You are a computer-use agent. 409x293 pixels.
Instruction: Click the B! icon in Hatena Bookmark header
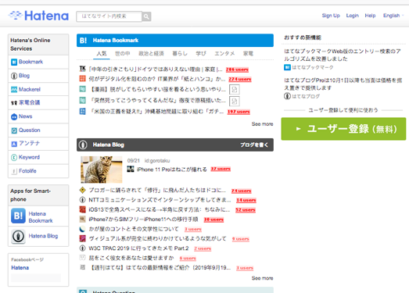click(83, 41)
